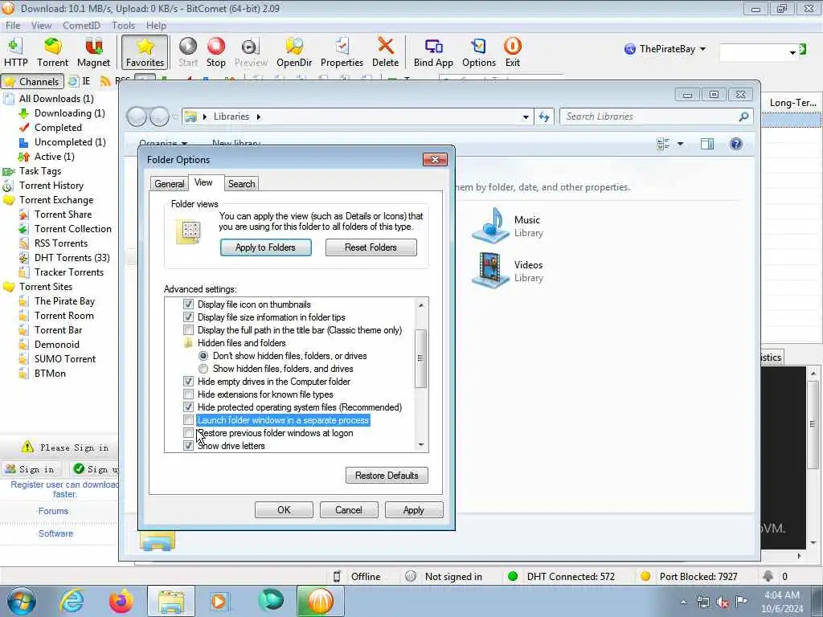The width and height of the screenshot is (823, 617).
Task: Click the Exit toolbar icon
Action: [512, 52]
